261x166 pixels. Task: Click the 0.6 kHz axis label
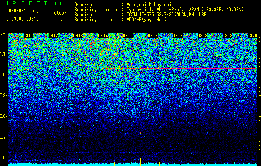3,158
